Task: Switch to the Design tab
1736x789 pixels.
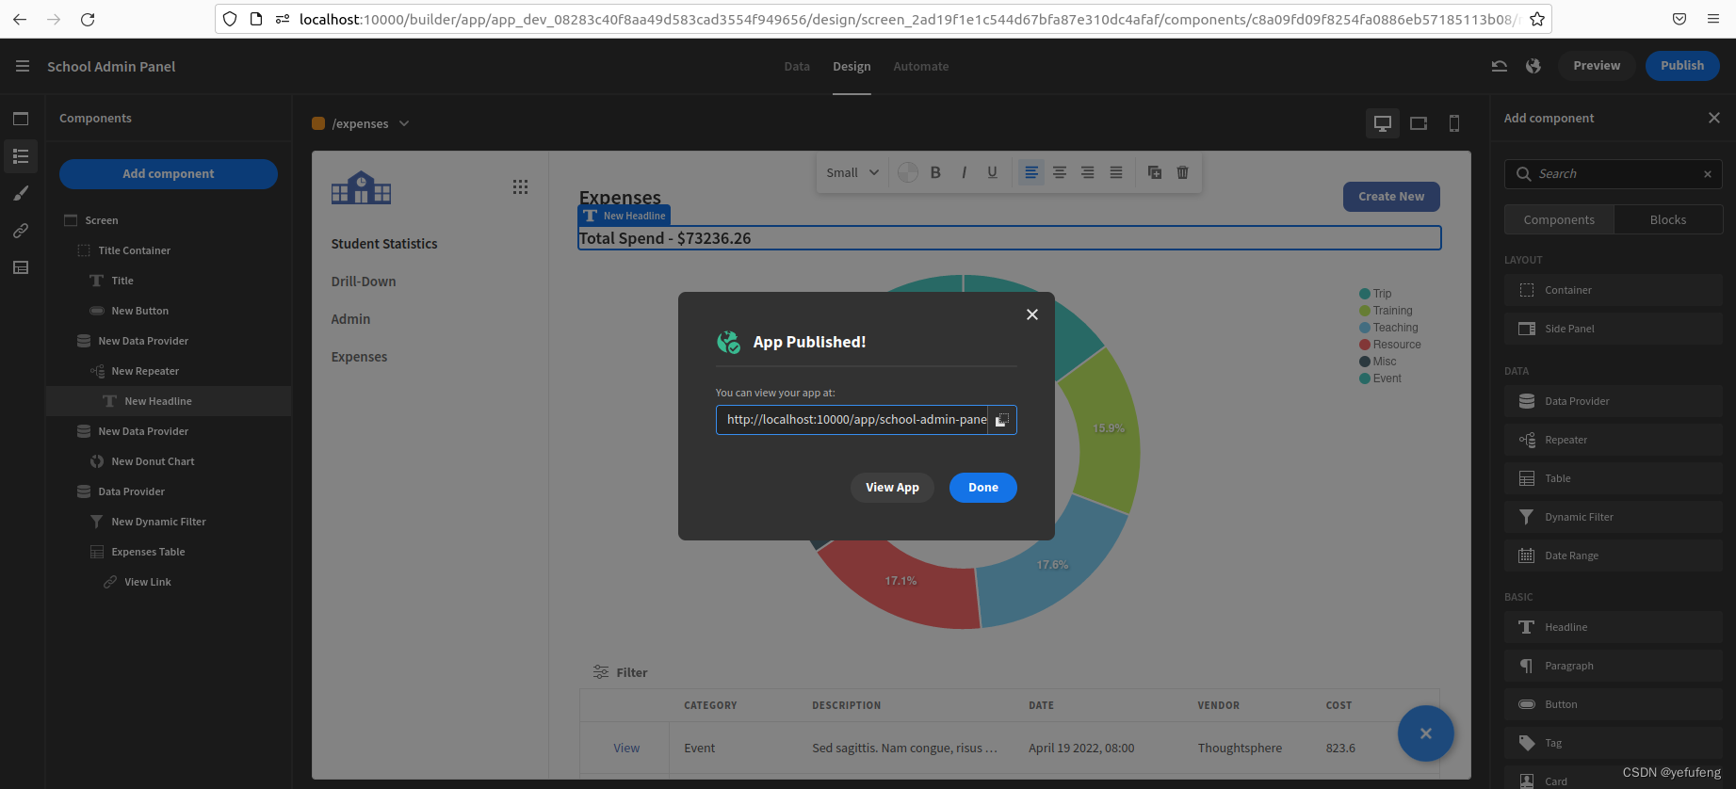Action: [852, 67]
